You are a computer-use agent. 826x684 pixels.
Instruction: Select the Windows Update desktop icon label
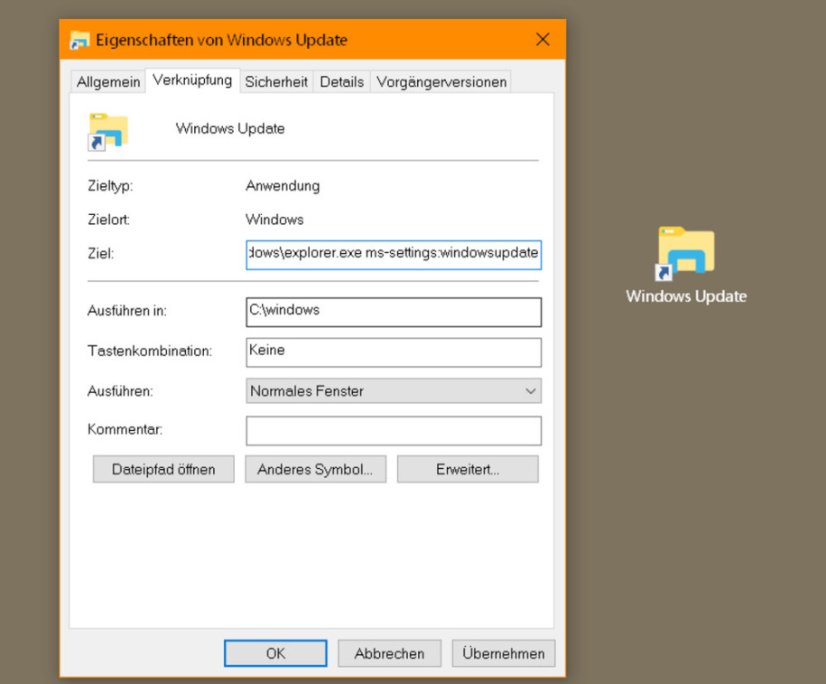click(x=686, y=296)
